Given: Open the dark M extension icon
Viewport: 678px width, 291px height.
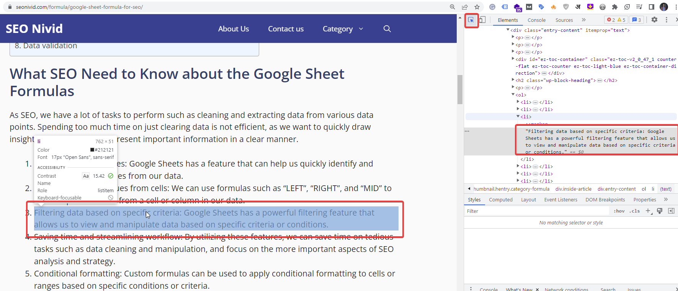Looking at the screenshot, I should click(x=529, y=7).
